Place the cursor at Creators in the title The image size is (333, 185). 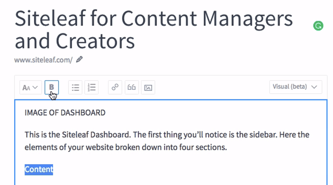point(95,41)
